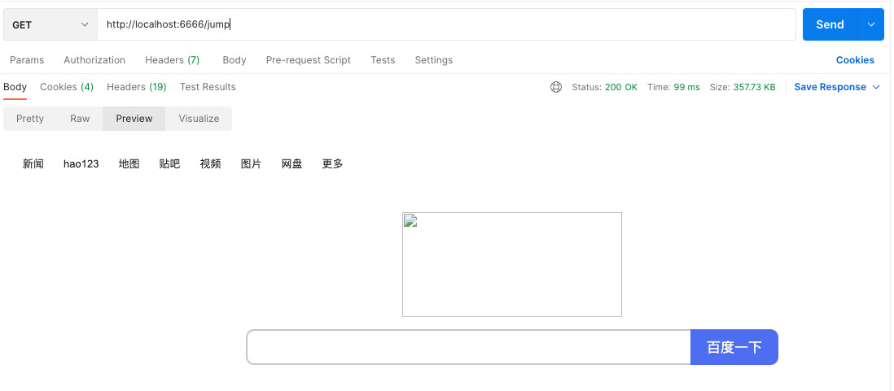View the response Headers (19) tab
Image resolution: width=894 pixels, height=391 pixels.
pyautogui.click(x=136, y=87)
